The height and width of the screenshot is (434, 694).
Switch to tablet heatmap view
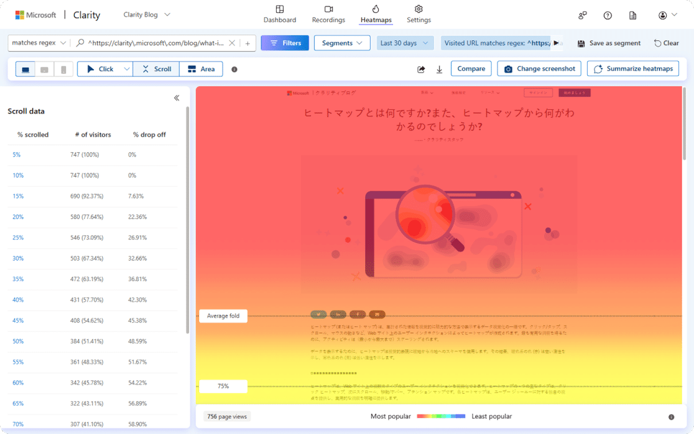coord(44,69)
